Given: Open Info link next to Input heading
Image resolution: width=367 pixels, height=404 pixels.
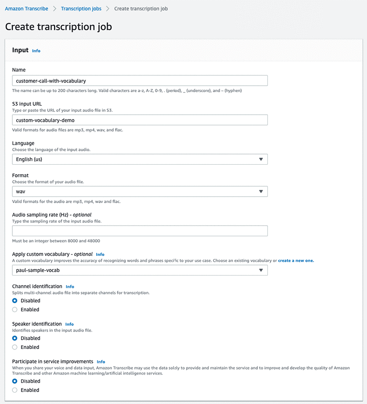Looking at the screenshot, I should pos(36,51).
